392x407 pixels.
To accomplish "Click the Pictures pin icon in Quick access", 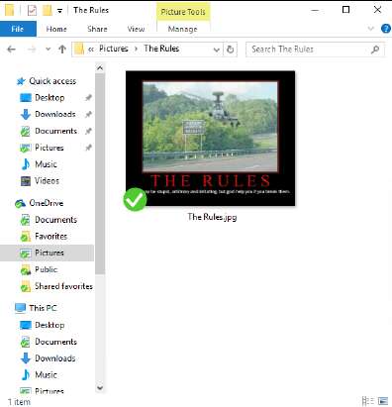I will click(88, 148).
